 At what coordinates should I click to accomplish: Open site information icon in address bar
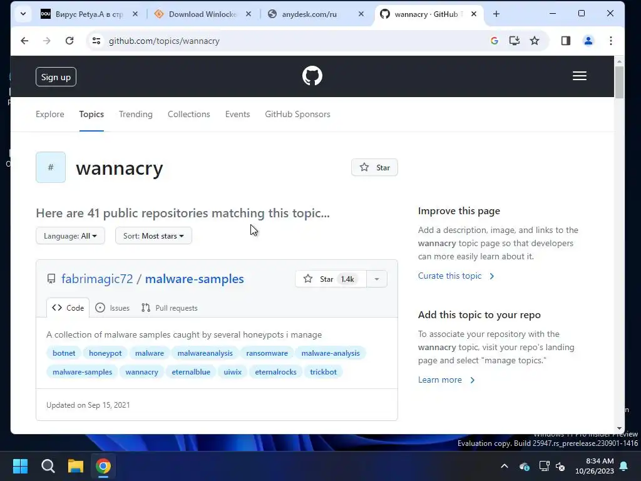tap(96, 41)
